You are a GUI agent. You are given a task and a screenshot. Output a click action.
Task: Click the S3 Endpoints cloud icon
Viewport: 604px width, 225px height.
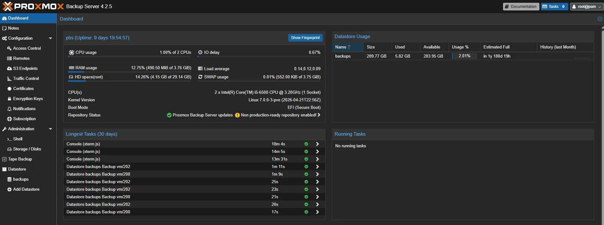coord(9,69)
